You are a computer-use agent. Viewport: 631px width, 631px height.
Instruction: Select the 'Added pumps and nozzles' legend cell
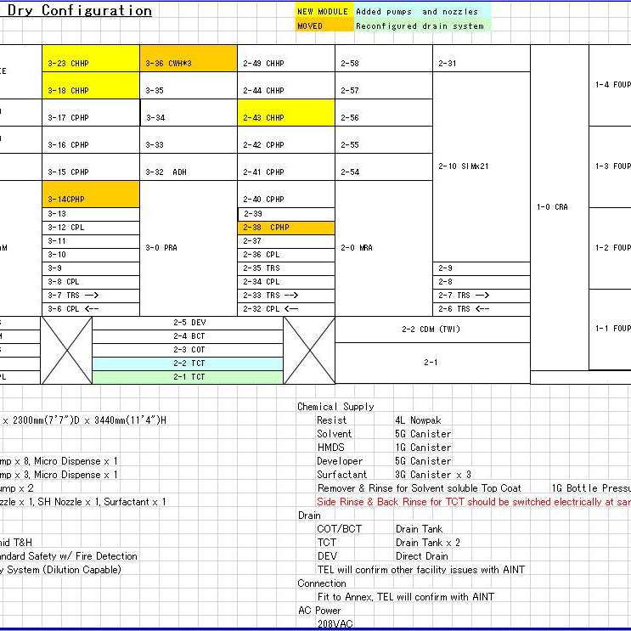pos(420,12)
